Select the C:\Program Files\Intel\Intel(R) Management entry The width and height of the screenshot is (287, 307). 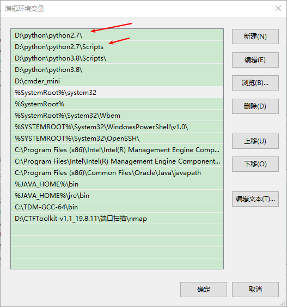point(117,161)
